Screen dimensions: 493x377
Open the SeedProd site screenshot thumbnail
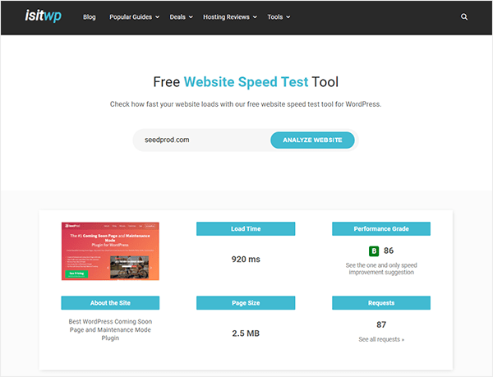pos(110,251)
